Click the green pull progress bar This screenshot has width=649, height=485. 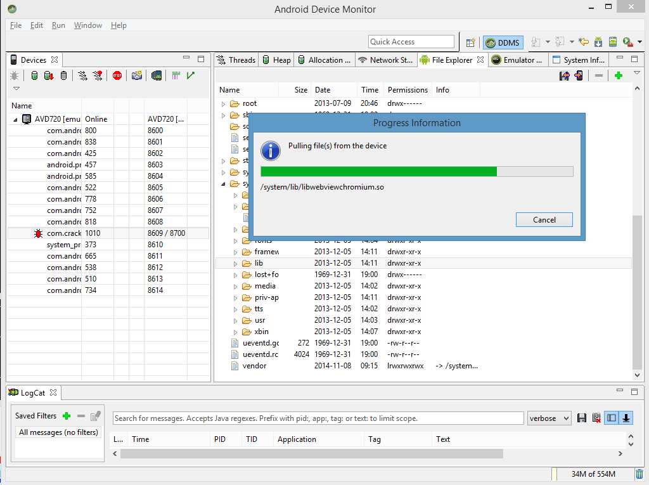pyautogui.click(x=417, y=171)
